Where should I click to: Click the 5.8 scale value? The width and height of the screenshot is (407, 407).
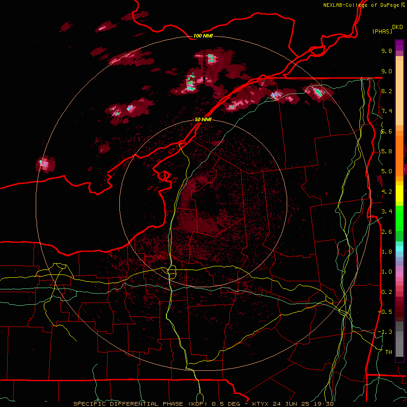pyautogui.click(x=387, y=151)
